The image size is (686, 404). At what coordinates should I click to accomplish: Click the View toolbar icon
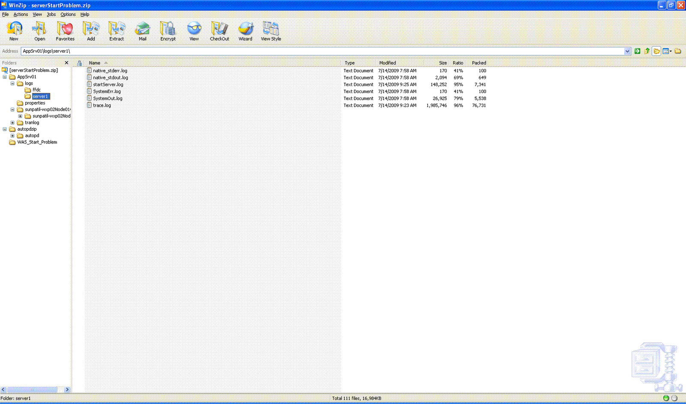(x=194, y=28)
